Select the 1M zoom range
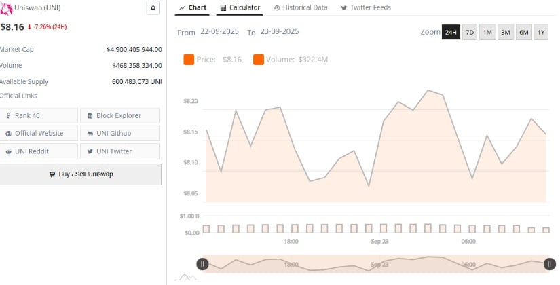 (x=487, y=32)
